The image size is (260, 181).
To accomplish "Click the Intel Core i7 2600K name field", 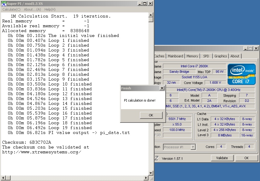I will point(194,66).
